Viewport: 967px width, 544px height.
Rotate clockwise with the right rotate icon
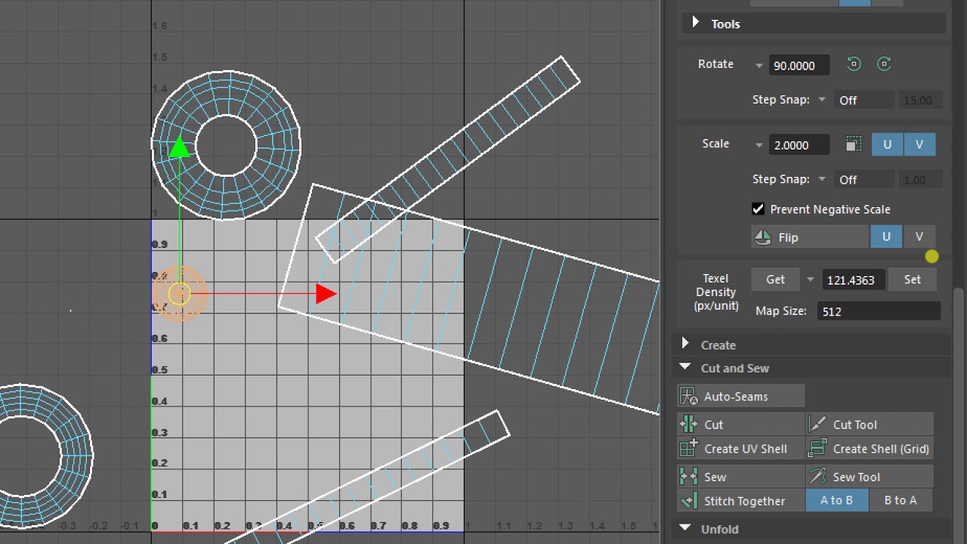pos(884,64)
